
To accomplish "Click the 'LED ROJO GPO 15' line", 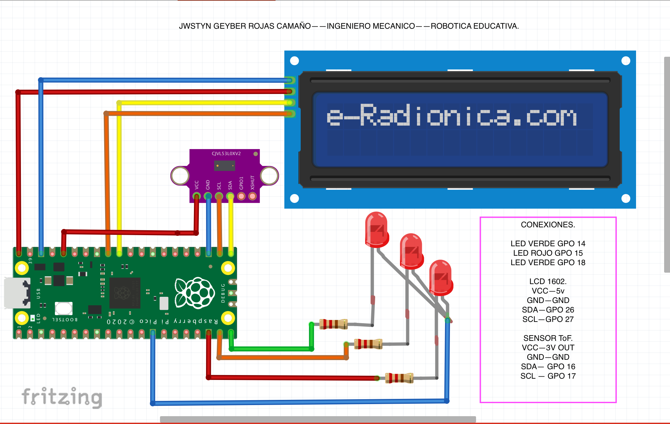I will point(548,253).
